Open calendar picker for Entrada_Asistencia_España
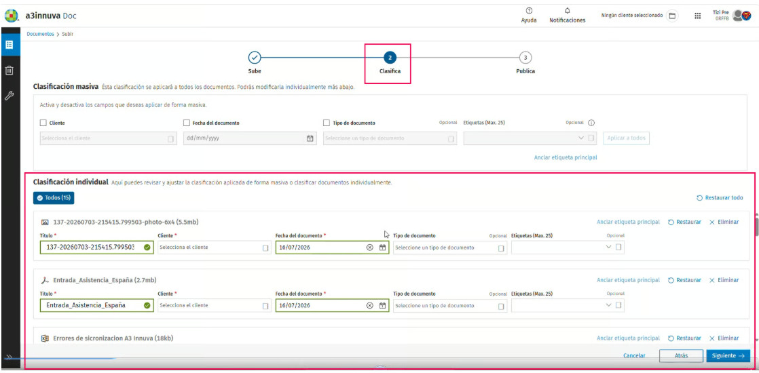This screenshot has width=759, height=373. point(382,305)
